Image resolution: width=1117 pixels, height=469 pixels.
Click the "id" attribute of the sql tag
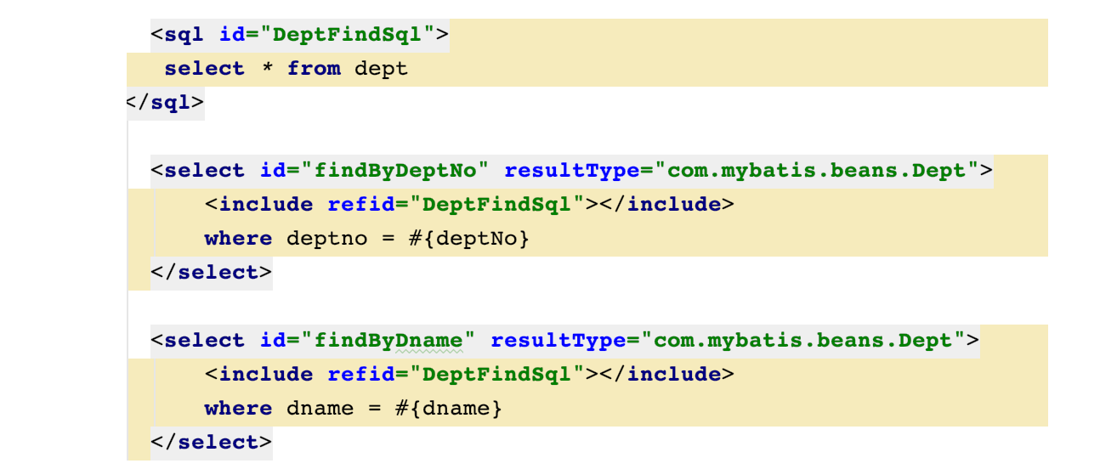tap(232, 35)
